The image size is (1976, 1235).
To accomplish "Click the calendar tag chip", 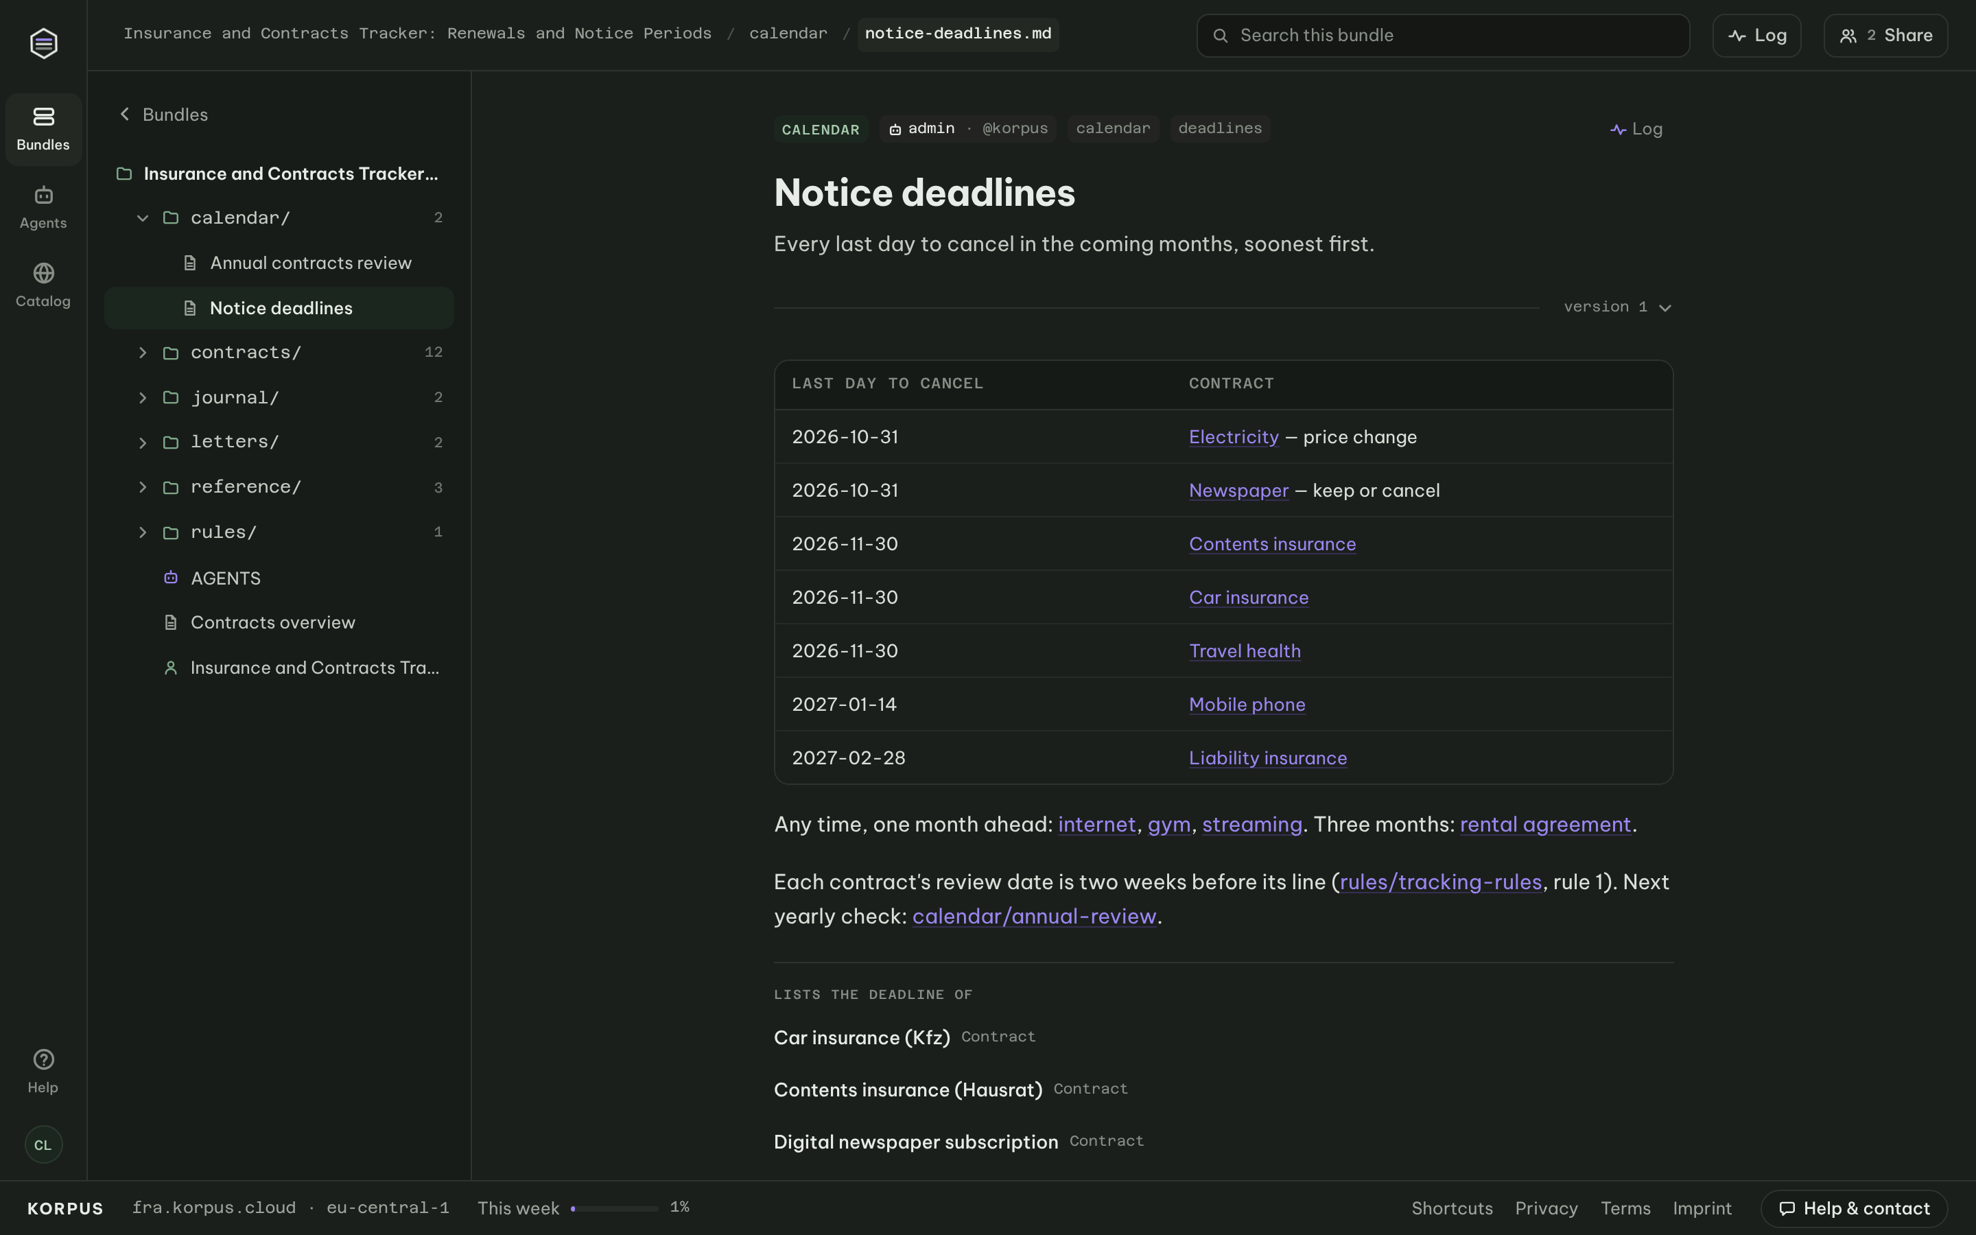I will [x=1113, y=128].
